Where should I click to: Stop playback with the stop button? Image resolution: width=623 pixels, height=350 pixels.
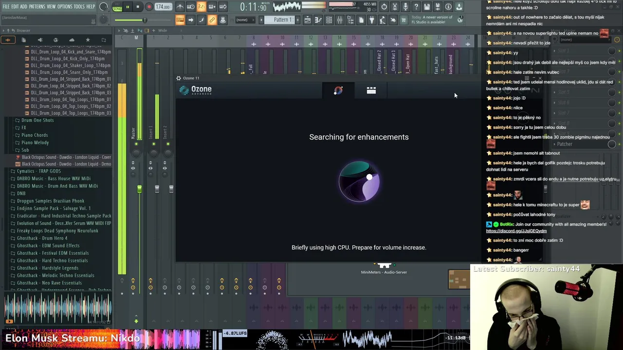pyautogui.click(x=138, y=7)
